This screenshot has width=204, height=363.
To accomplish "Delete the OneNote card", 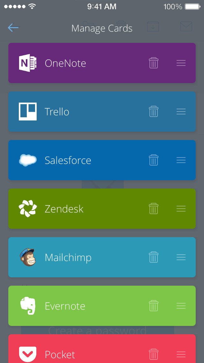I will [x=153, y=63].
